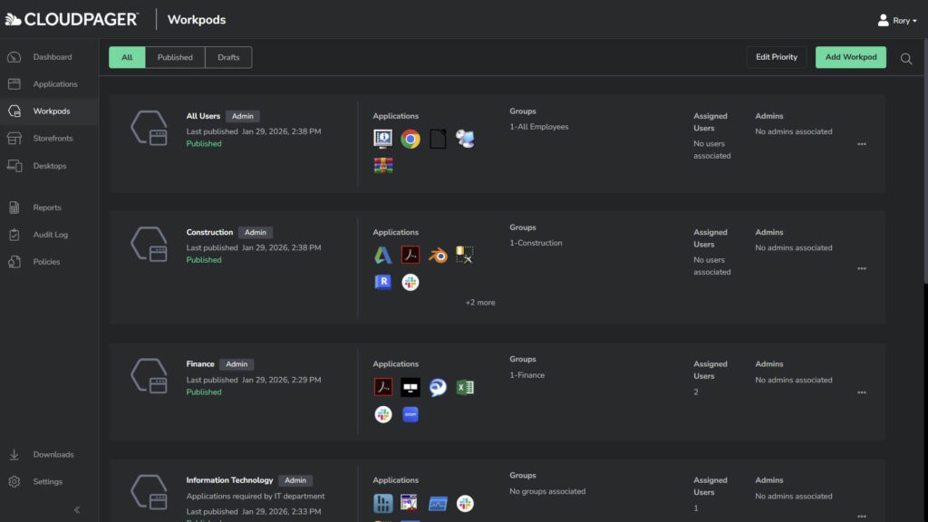Click the blue monitor graph icon in Information Technology
The height and width of the screenshot is (522, 928).
pos(438,503)
